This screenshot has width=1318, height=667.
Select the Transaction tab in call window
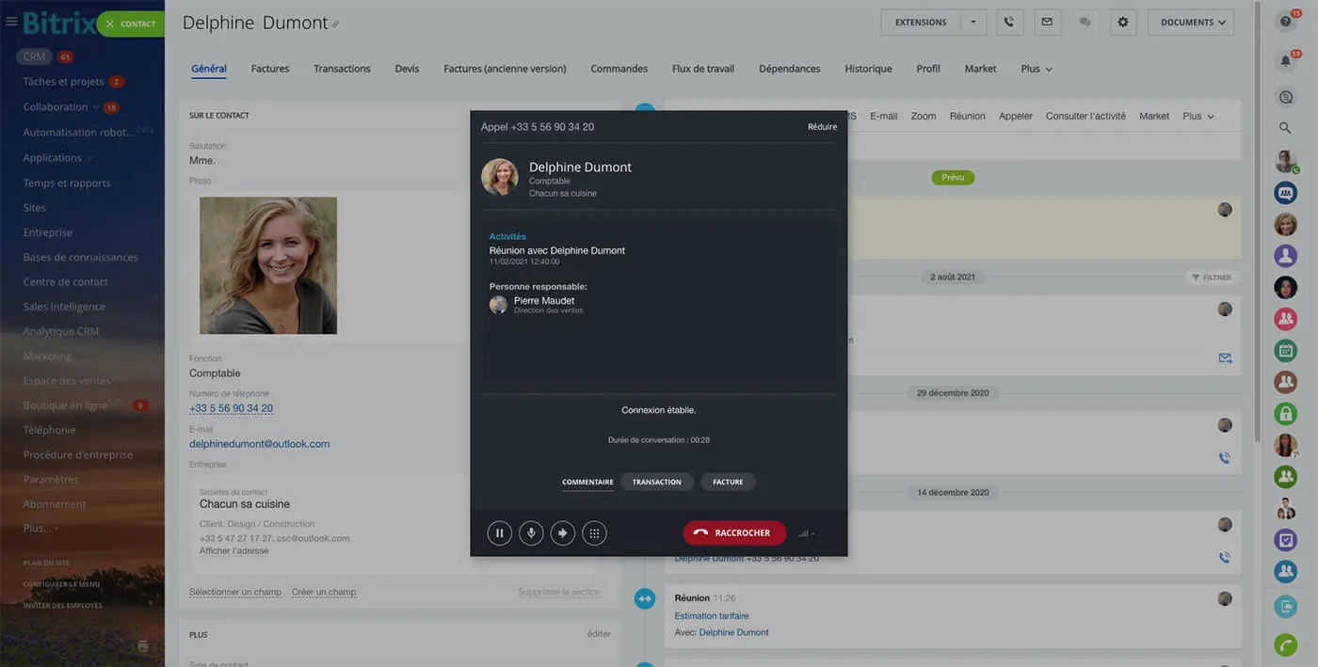point(657,482)
